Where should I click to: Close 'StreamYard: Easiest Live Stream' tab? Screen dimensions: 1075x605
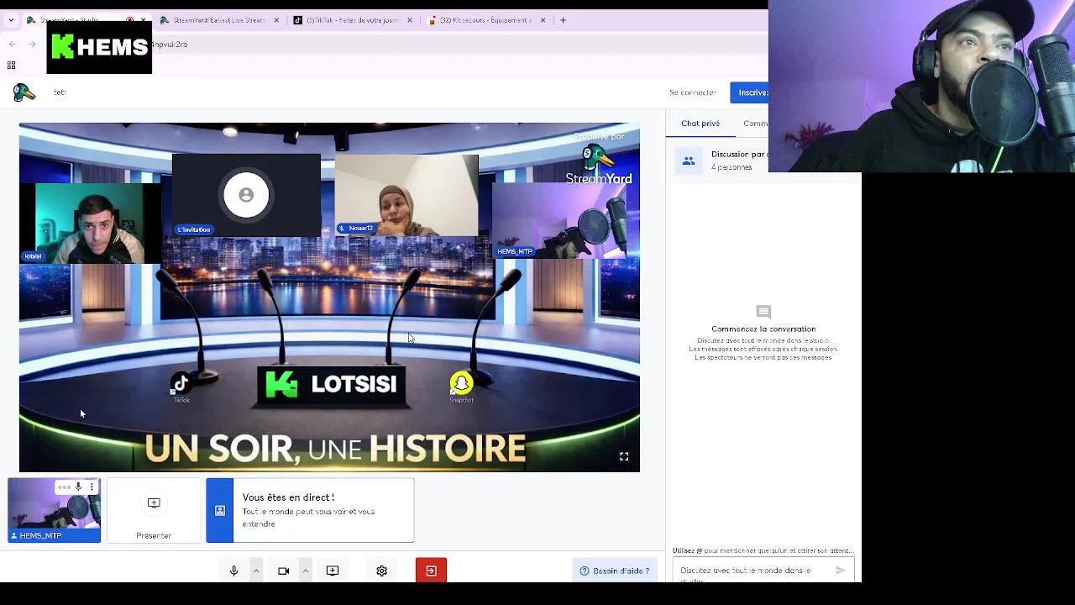[276, 20]
